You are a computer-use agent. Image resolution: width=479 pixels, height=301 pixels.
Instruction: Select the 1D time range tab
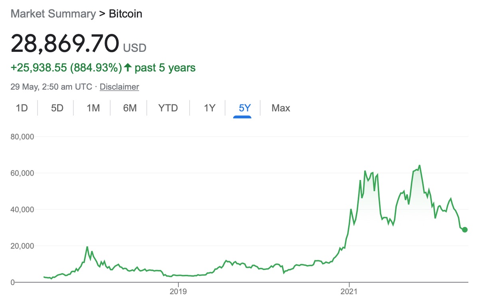22,108
